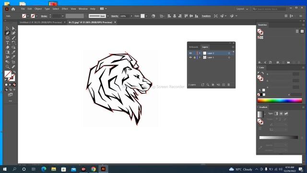The width and height of the screenshot is (307, 173).
Task: Swap fill and stroke arrow
Action: click(x=14, y=72)
